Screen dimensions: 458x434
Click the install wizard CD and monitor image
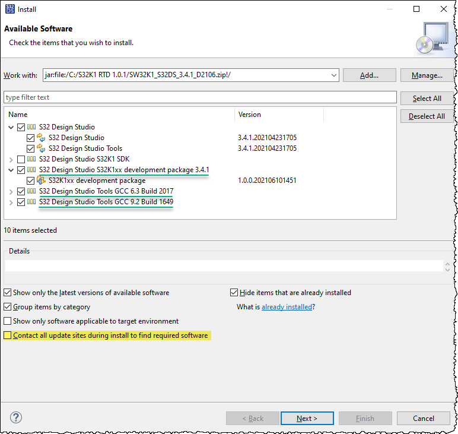(x=432, y=38)
